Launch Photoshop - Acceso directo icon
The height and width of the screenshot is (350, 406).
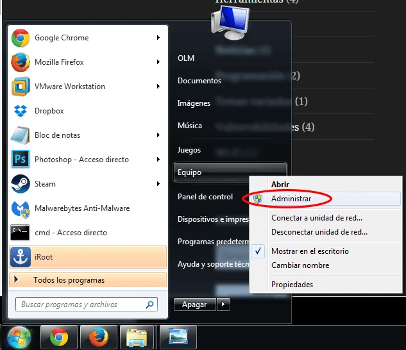pyautogui.click(x=20, y=160)
